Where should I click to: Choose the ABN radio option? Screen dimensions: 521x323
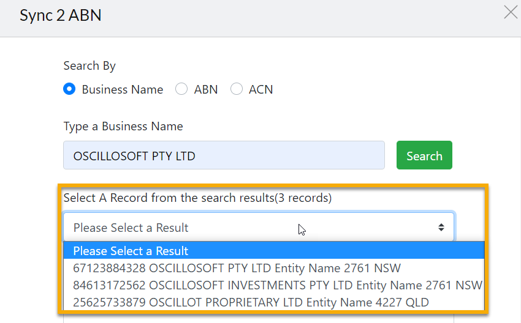181,89
